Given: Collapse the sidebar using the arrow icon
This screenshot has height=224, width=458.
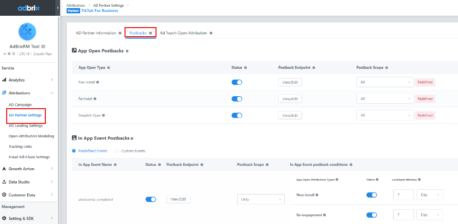Looking at the screenshot, I should pyautogui.click(x=58, y=8).
